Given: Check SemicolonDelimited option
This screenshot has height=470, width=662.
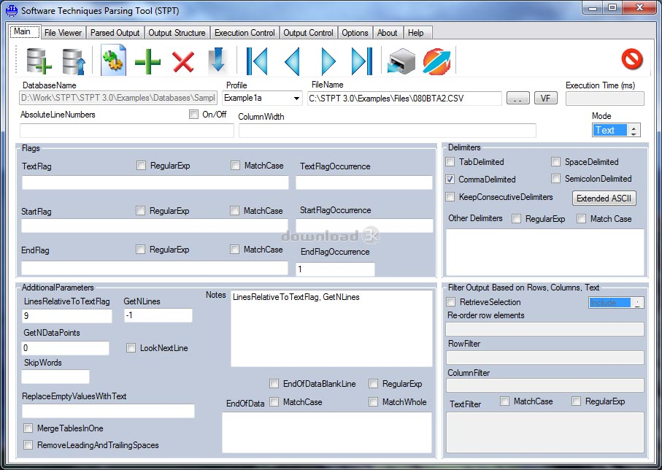Looking at the screenshot, I should coord(555,179).
